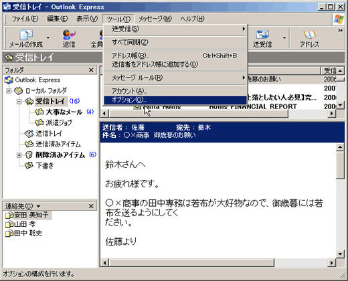
Task: Click the contact icon for 山田 孝
Action: (9, 224)
